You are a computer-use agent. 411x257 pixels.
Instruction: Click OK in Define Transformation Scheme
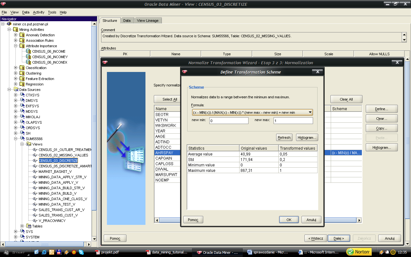click(289, 220)
